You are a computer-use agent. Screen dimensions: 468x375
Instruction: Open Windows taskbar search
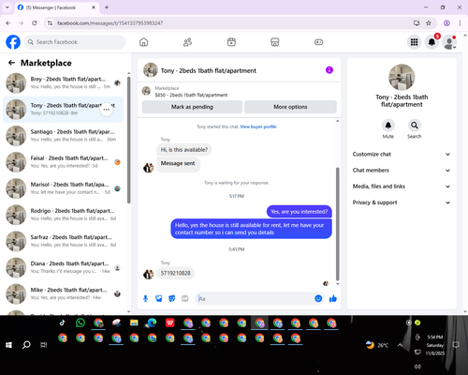pyautogui.click(x=26, y=345)
